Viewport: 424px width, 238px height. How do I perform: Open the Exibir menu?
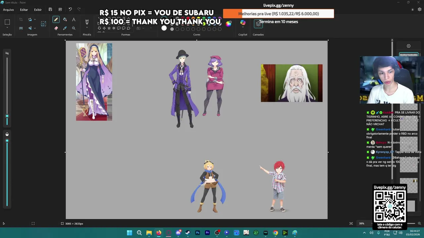tap(38, 10)
